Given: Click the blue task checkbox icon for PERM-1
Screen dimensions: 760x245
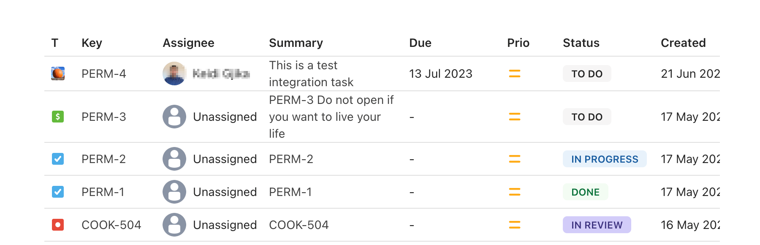Looking at the screenshot, I should [x=58, y=192].
